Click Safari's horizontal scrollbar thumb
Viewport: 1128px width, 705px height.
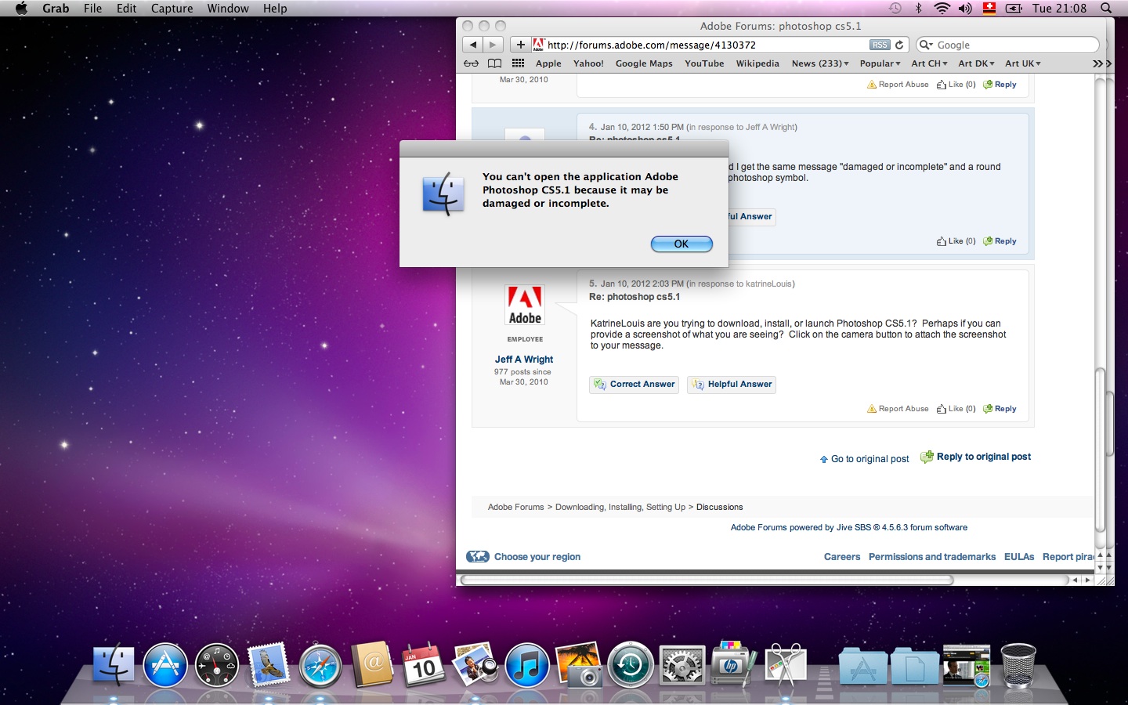click(x=707, y=580)
